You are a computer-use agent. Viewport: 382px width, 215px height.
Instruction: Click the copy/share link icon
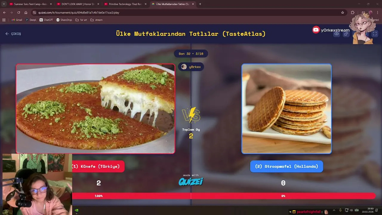click(346, 34)
